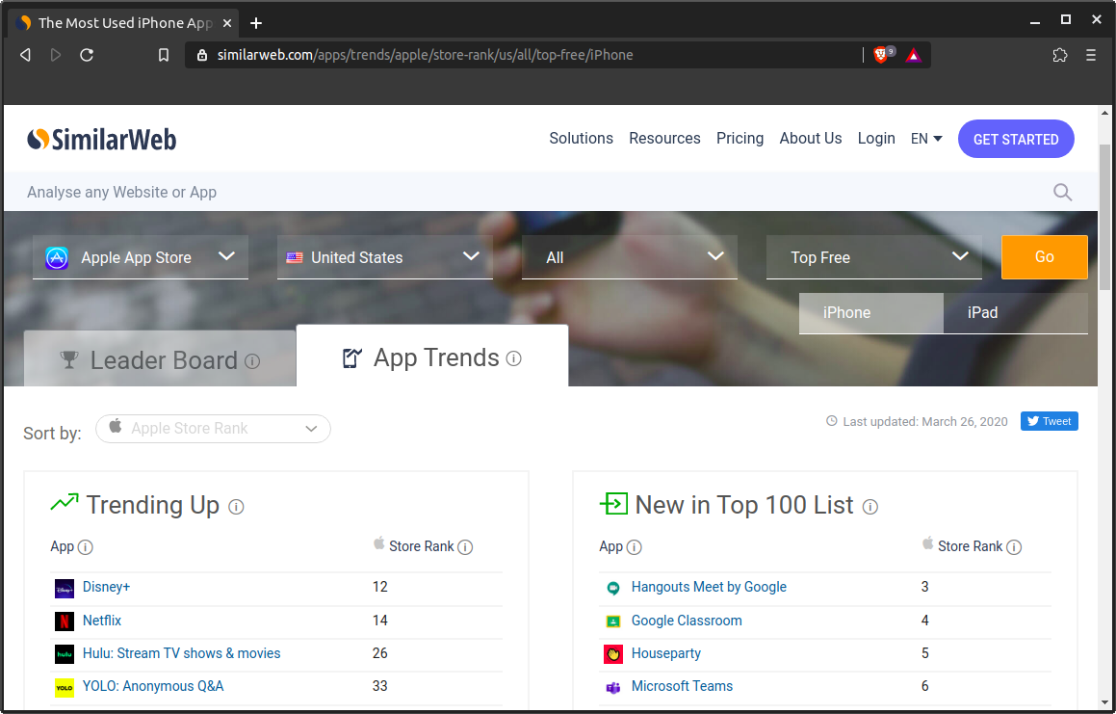
Task: Click the New in Top 100 List info icon
Action: 869,507
